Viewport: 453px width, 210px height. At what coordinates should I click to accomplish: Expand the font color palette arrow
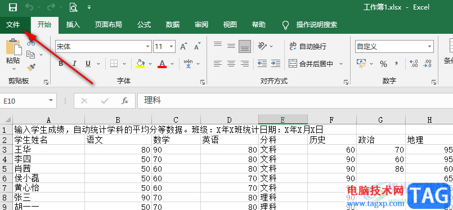[x=172, y=64]
